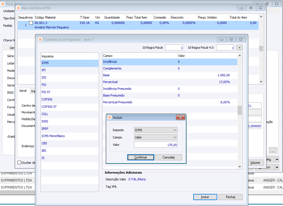Click the Id Regra Fiscal 4.0 input field
Viewport: 283px width, 206px height.
[x=225, y=48]
